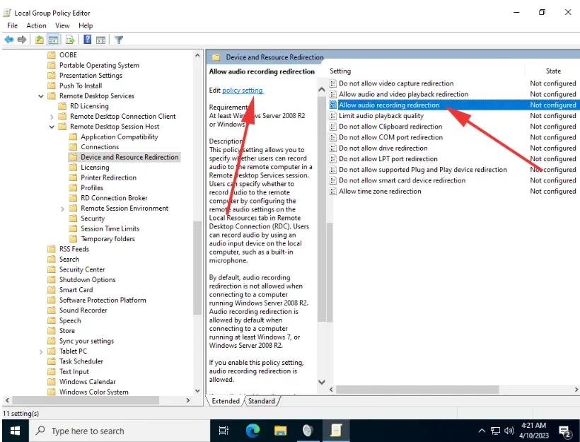The height and width of the screenshot is (442, 580).
Task: Click the blue Help toolbar icon
Action: pos(87,39)
